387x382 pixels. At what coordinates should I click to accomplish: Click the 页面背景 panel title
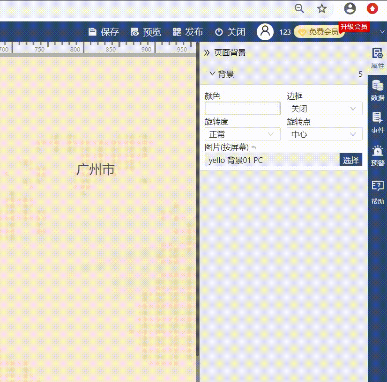pyautogui.click(x=230, y=52)
